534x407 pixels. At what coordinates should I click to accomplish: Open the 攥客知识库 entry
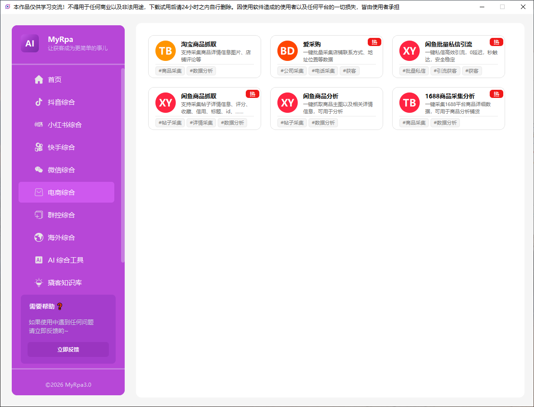[x=66, y=282]
